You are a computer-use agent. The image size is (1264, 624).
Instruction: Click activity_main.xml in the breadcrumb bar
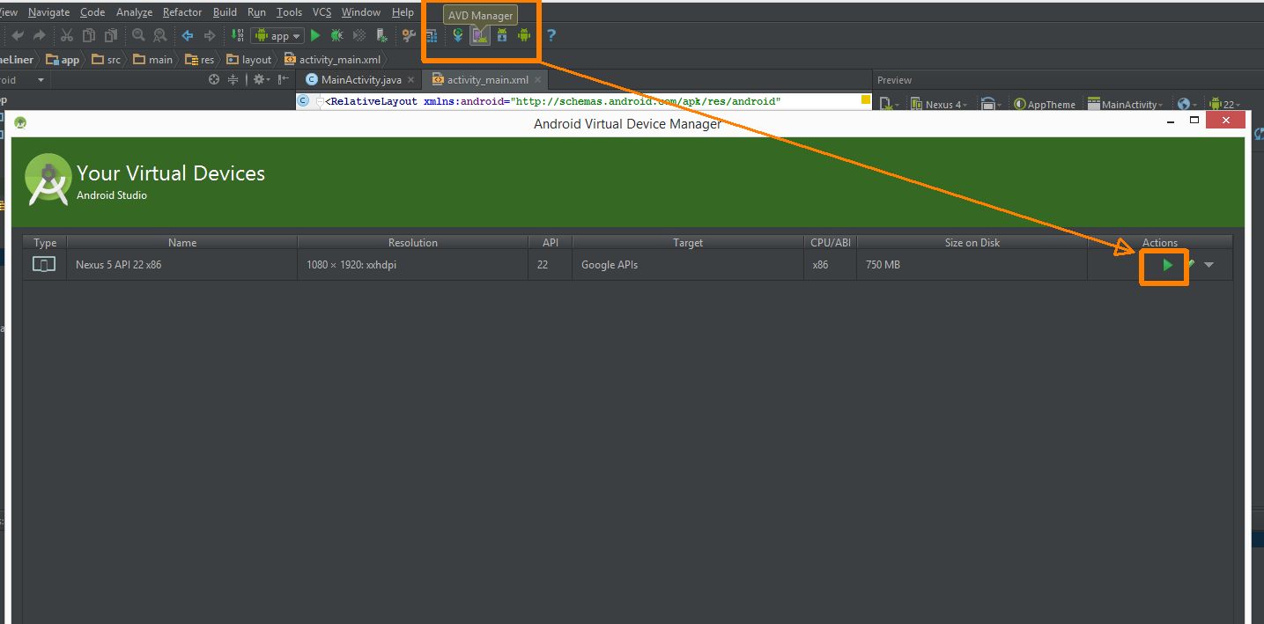(x=333, y=60)
